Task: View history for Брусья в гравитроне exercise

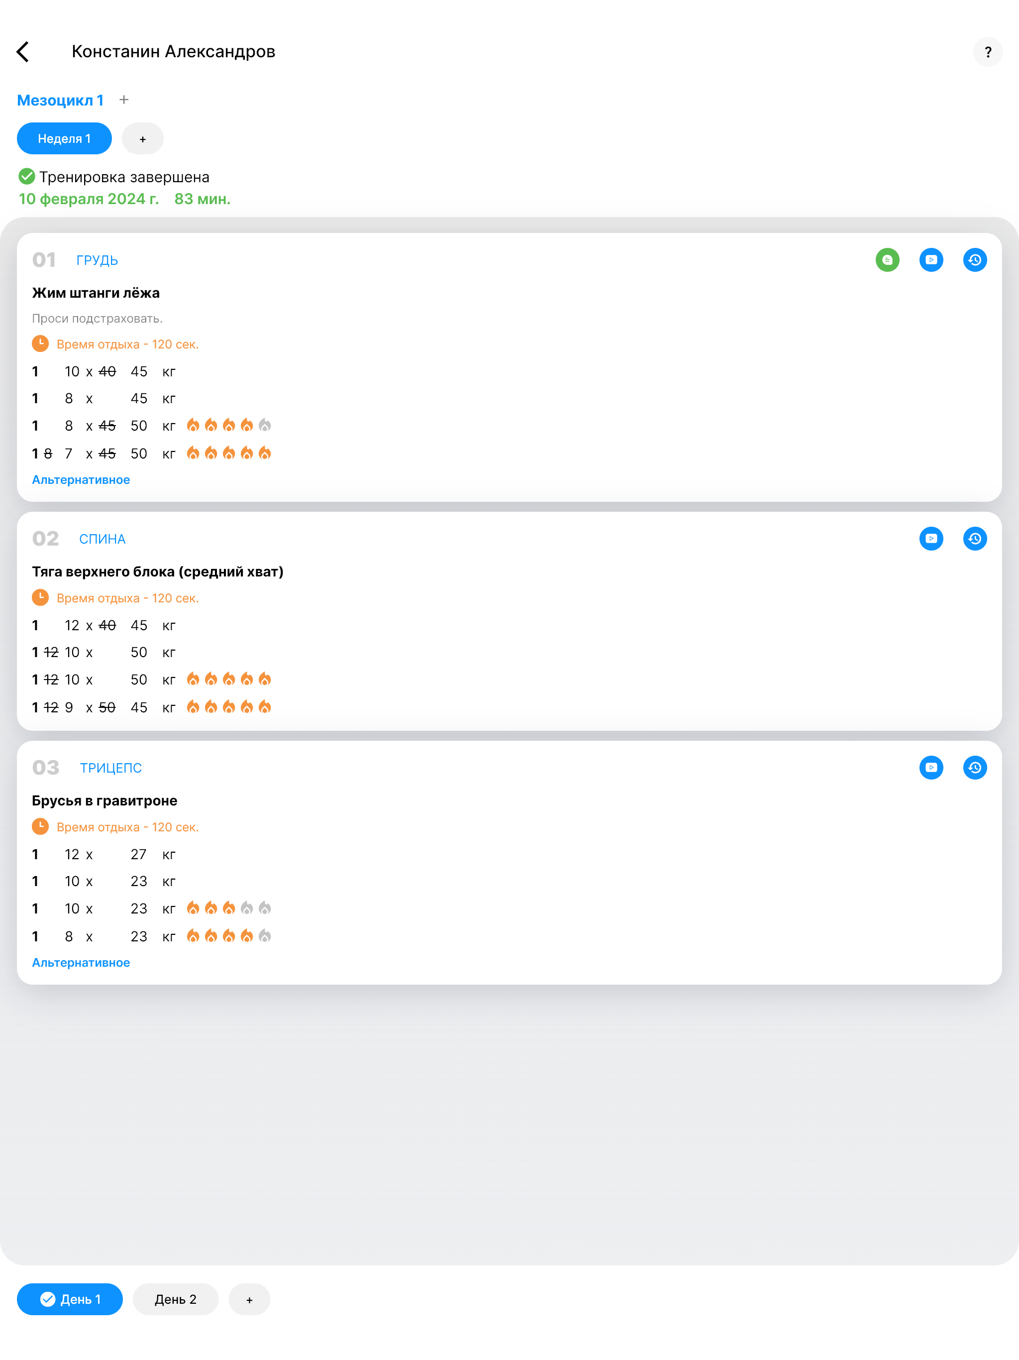Action: 975,767
